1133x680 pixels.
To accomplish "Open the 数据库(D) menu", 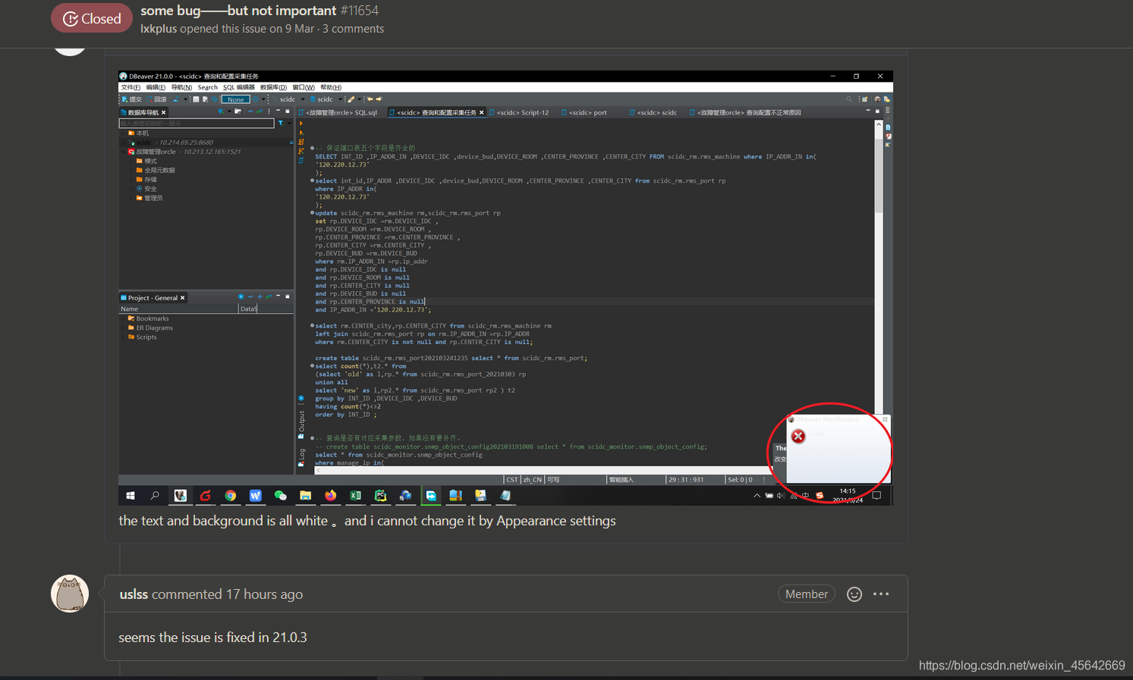I will tap(273, 87).
